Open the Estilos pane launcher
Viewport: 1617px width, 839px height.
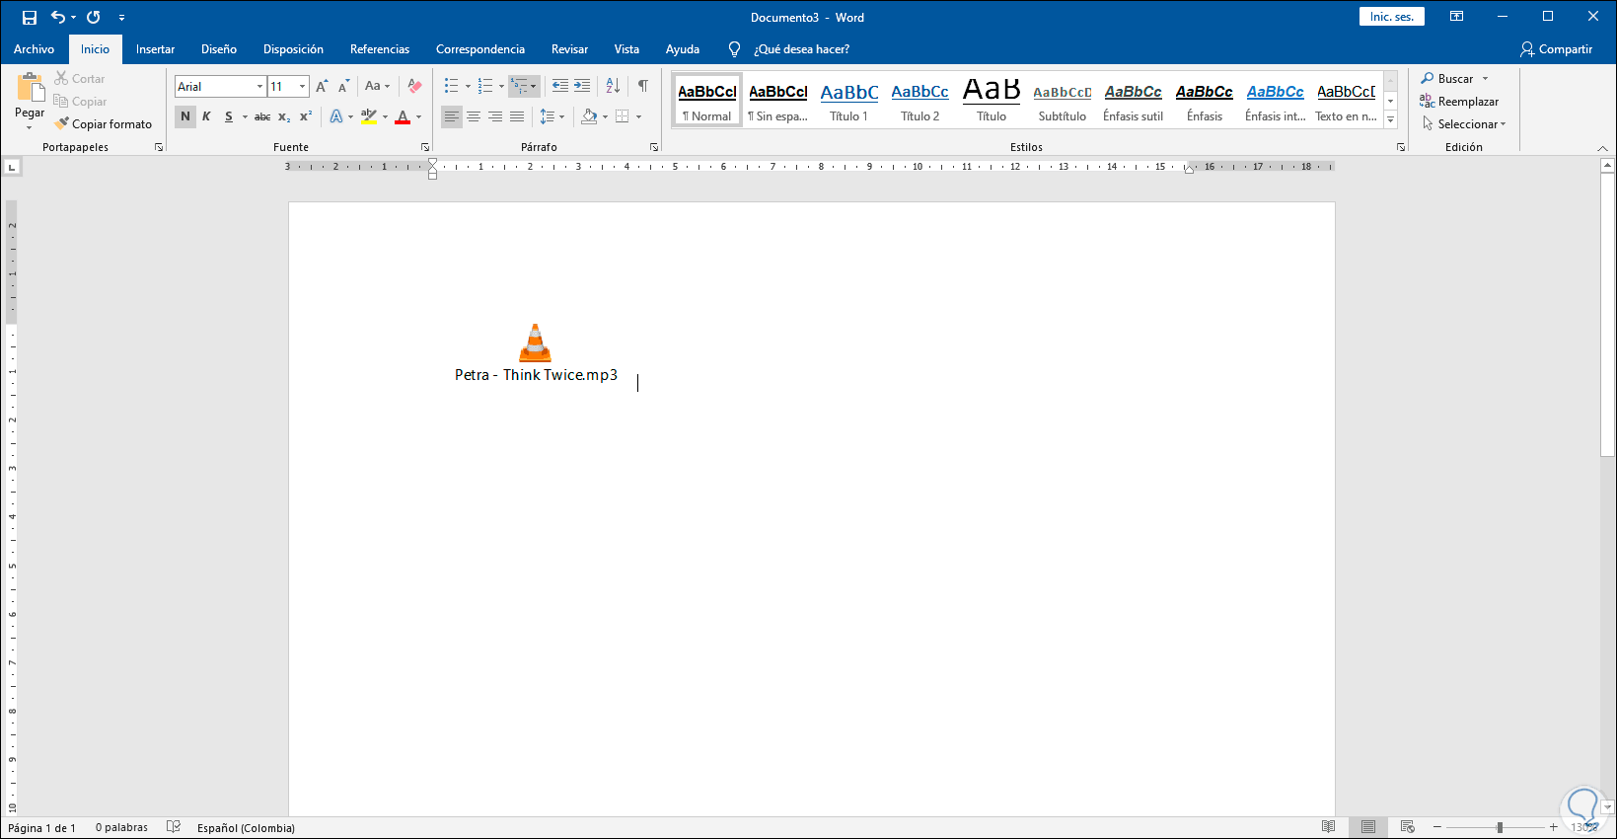[1401, 147]
